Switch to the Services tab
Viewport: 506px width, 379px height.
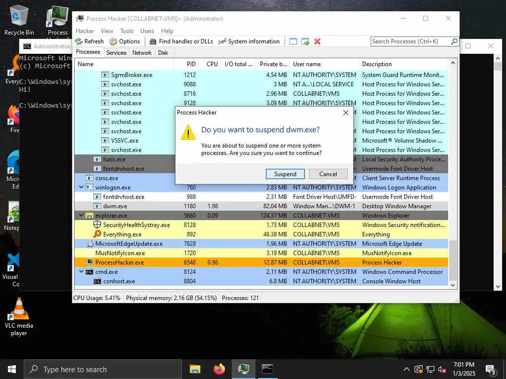click(116, 52)
